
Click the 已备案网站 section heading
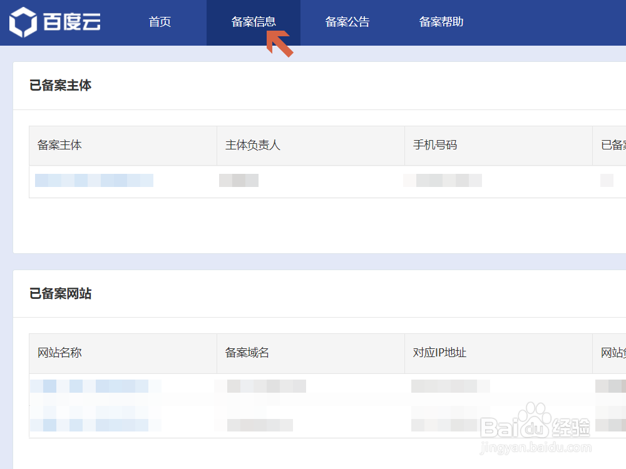tap(59, 294)
